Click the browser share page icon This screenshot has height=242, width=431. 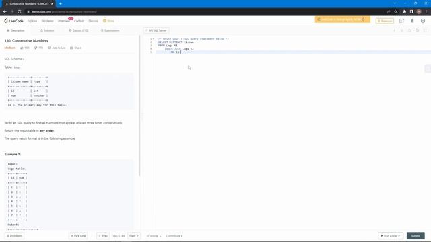389,12
